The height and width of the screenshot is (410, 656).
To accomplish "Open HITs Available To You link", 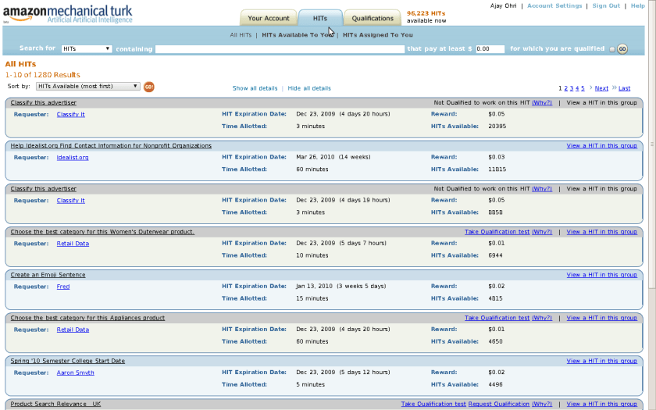I will 298,35.
